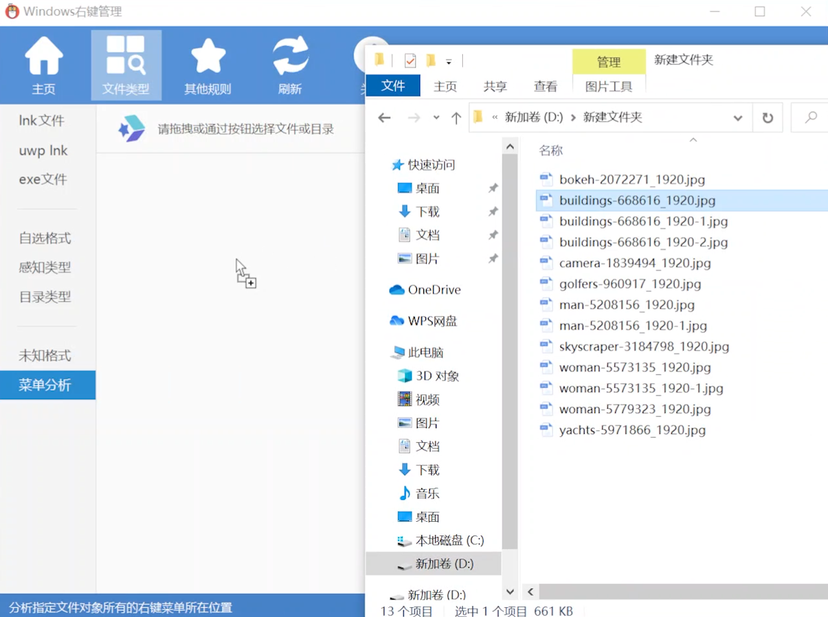
Task: Open exe文件 in the sidebar
Action: coord(43,179)
